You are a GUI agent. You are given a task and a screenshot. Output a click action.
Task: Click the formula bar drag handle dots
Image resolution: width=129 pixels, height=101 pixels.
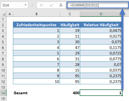click(32, 5)
